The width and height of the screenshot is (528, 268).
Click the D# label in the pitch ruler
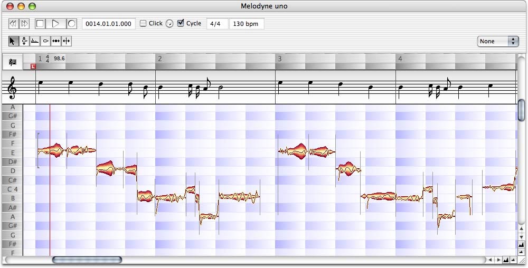pos(13,162)
